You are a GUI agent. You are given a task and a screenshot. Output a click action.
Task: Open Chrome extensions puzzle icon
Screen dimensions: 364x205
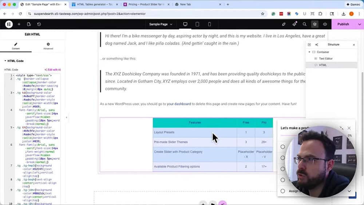[320, 14]
